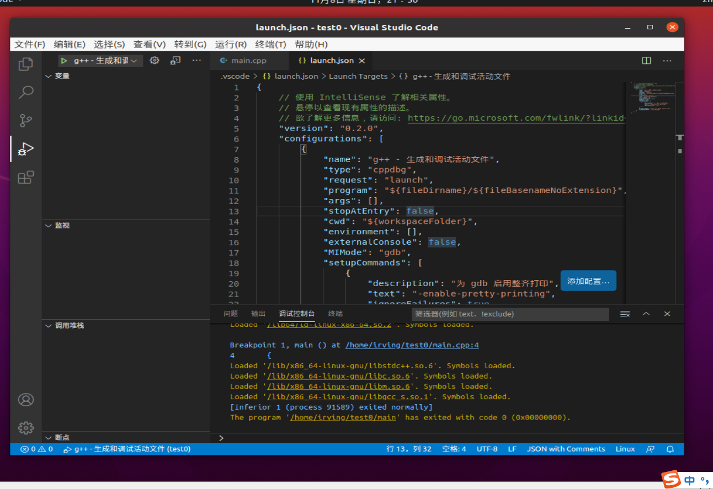The height and width of the screenshot is (489, 713).
Task: Click the 添加配置... button
Action: 588,281
